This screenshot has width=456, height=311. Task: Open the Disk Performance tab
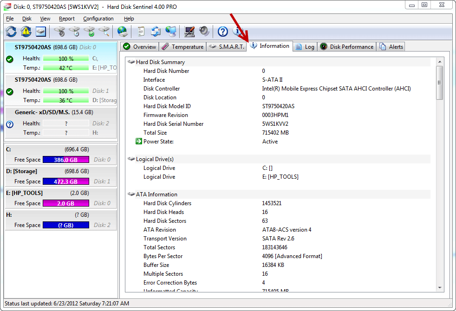[347, 47]
